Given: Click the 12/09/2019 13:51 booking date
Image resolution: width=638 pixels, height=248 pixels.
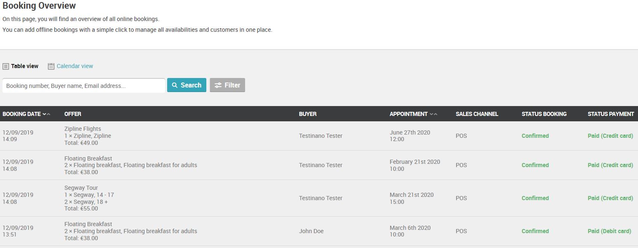Looking at the screenshot, I should tap(18, 231).
